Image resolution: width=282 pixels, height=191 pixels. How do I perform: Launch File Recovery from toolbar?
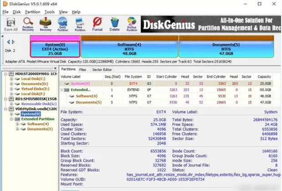pos(45,24)
